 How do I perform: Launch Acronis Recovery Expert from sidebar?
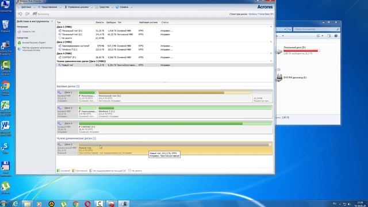(33, 43)
